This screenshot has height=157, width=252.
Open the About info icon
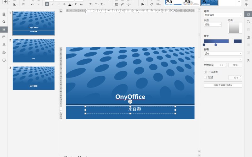[x=4, y=60]
